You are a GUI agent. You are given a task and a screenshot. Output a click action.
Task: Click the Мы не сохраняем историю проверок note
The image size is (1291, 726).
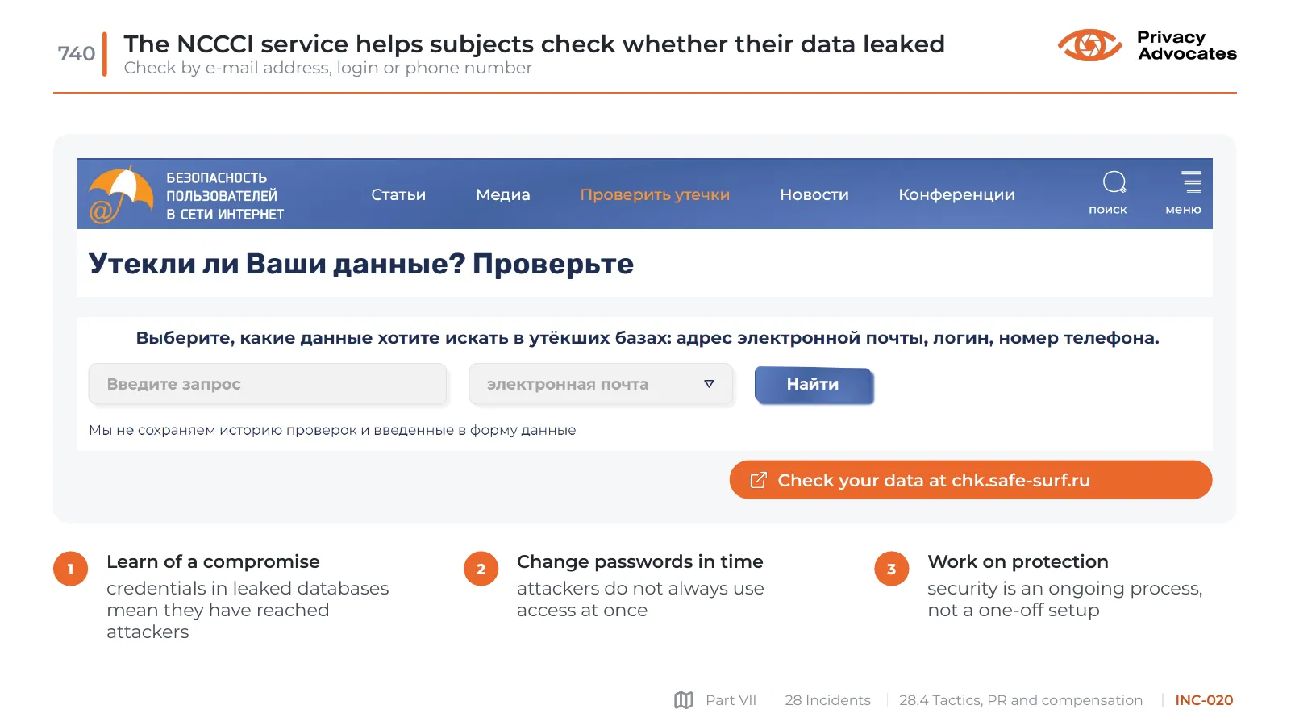pyautogui.click(x=332, y=430)
